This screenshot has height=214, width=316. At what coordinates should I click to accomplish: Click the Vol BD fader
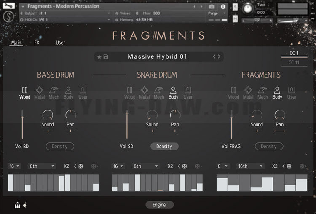[22, 125]
